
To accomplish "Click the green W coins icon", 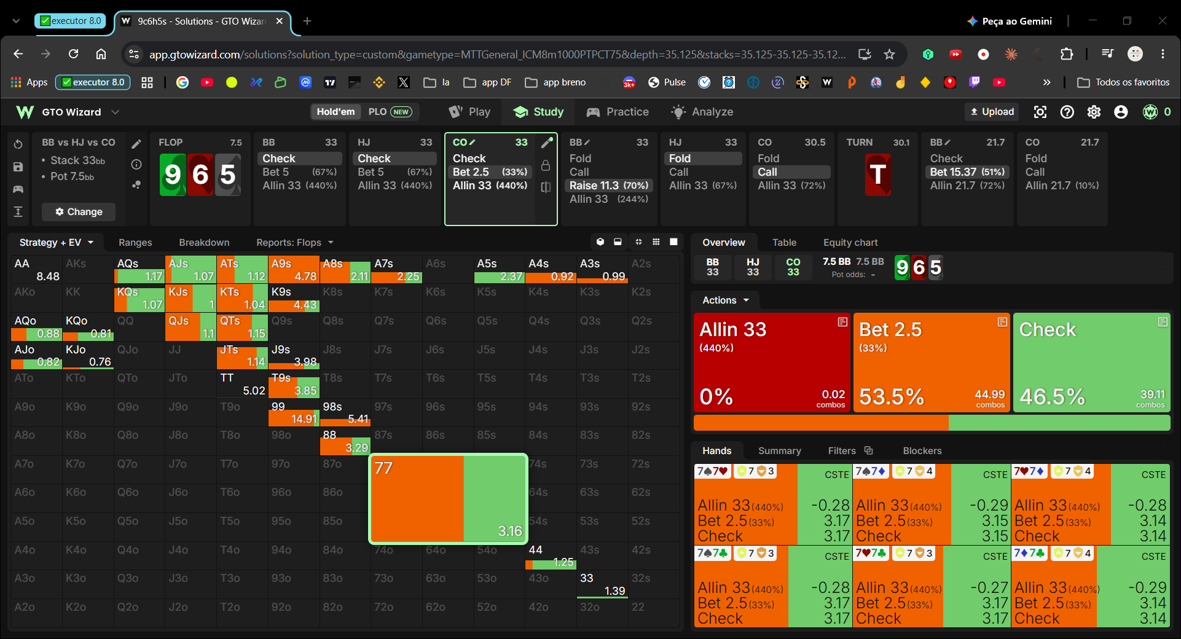I will tap(1150, 112).
